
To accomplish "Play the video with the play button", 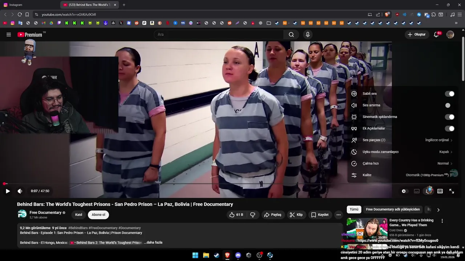I will tap(8, 191).
